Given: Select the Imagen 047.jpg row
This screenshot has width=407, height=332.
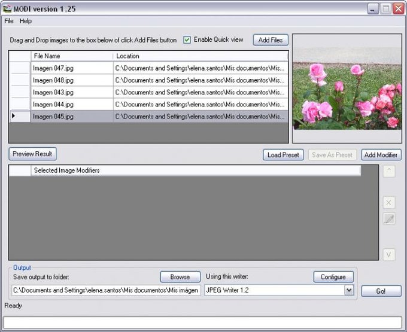Looking at the screenshot, I should (x=148, y=68).
